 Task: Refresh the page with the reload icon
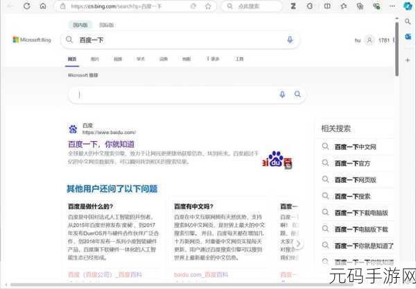[27, 6]
